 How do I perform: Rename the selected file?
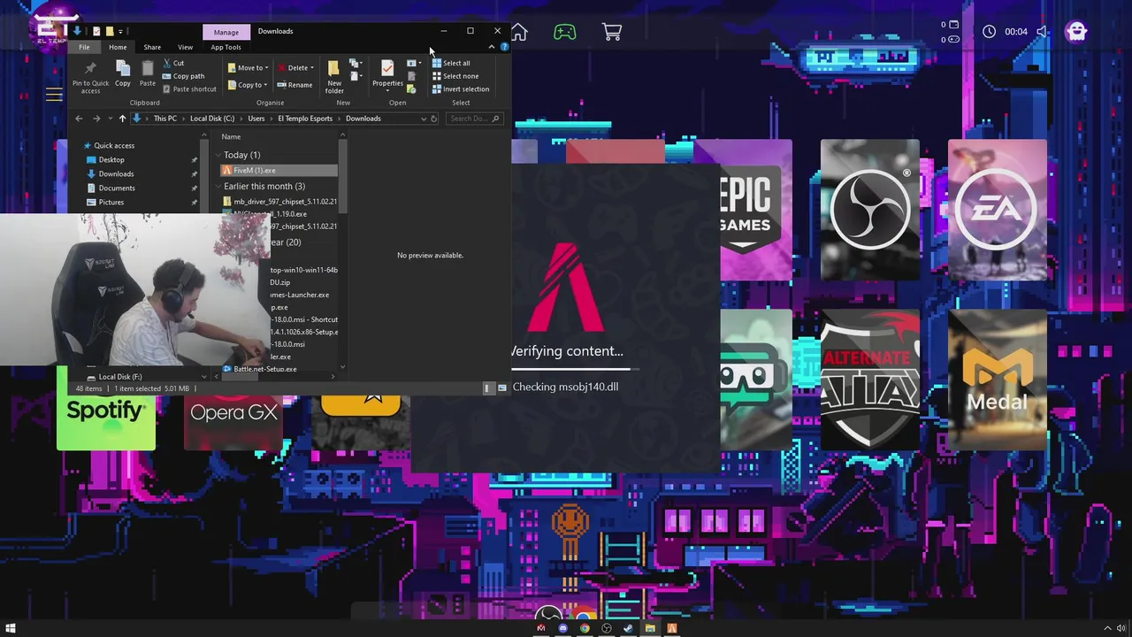click(x=294, y=85)
